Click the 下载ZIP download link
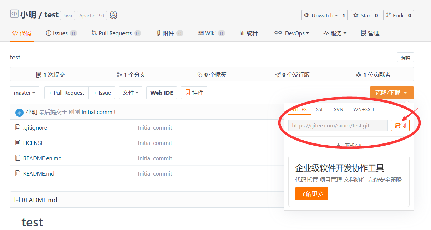 point(349,145)
